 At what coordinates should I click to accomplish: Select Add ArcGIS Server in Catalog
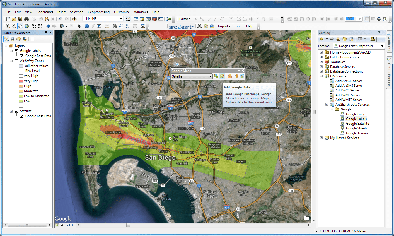[x=349, y=81]
